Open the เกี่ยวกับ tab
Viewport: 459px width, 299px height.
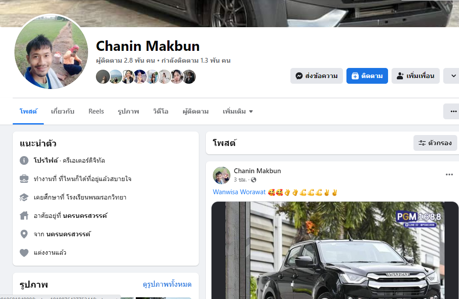point(62,111)
